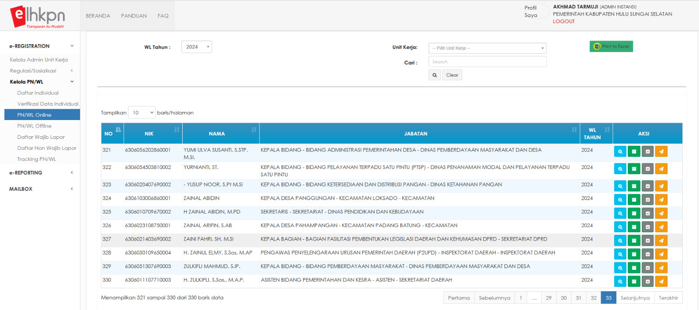Click the Print to Excel button
Viewport: 699px width, 310px height.
tap(611, 46)
